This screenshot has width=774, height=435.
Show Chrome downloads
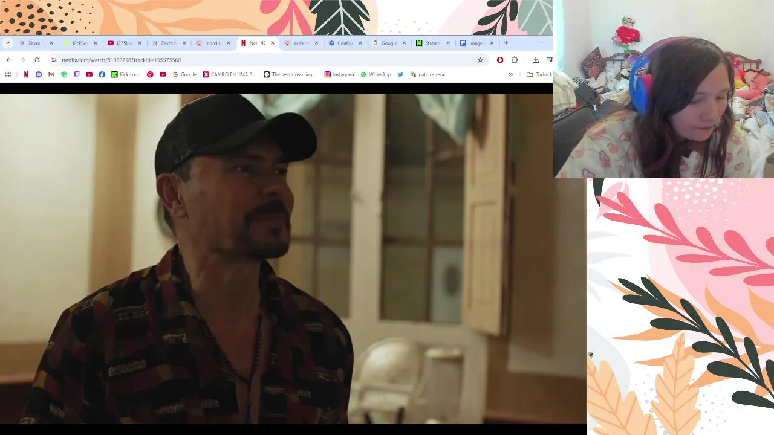pos(536,60)
